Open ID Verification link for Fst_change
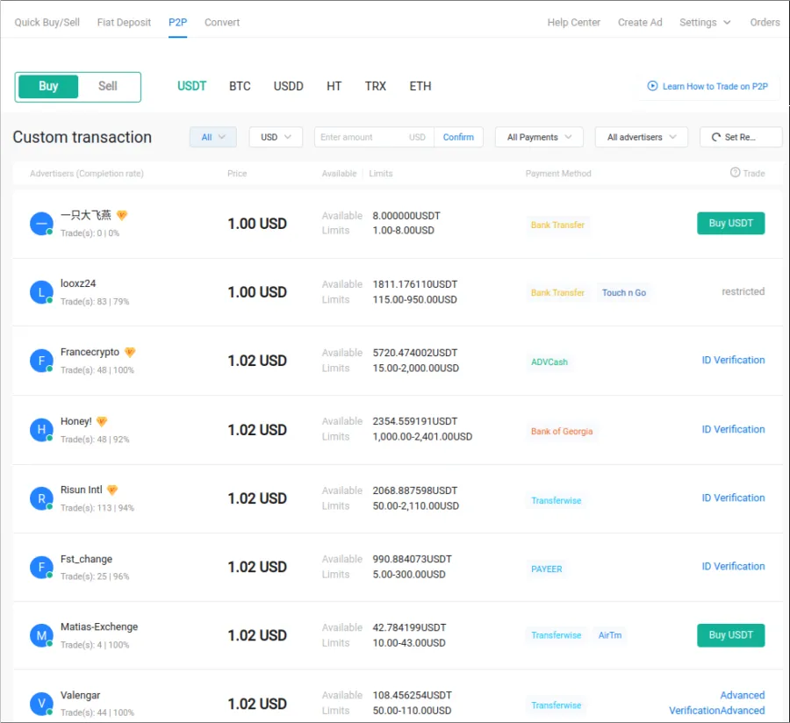This screenshot has height=723, width=790. 733,566
